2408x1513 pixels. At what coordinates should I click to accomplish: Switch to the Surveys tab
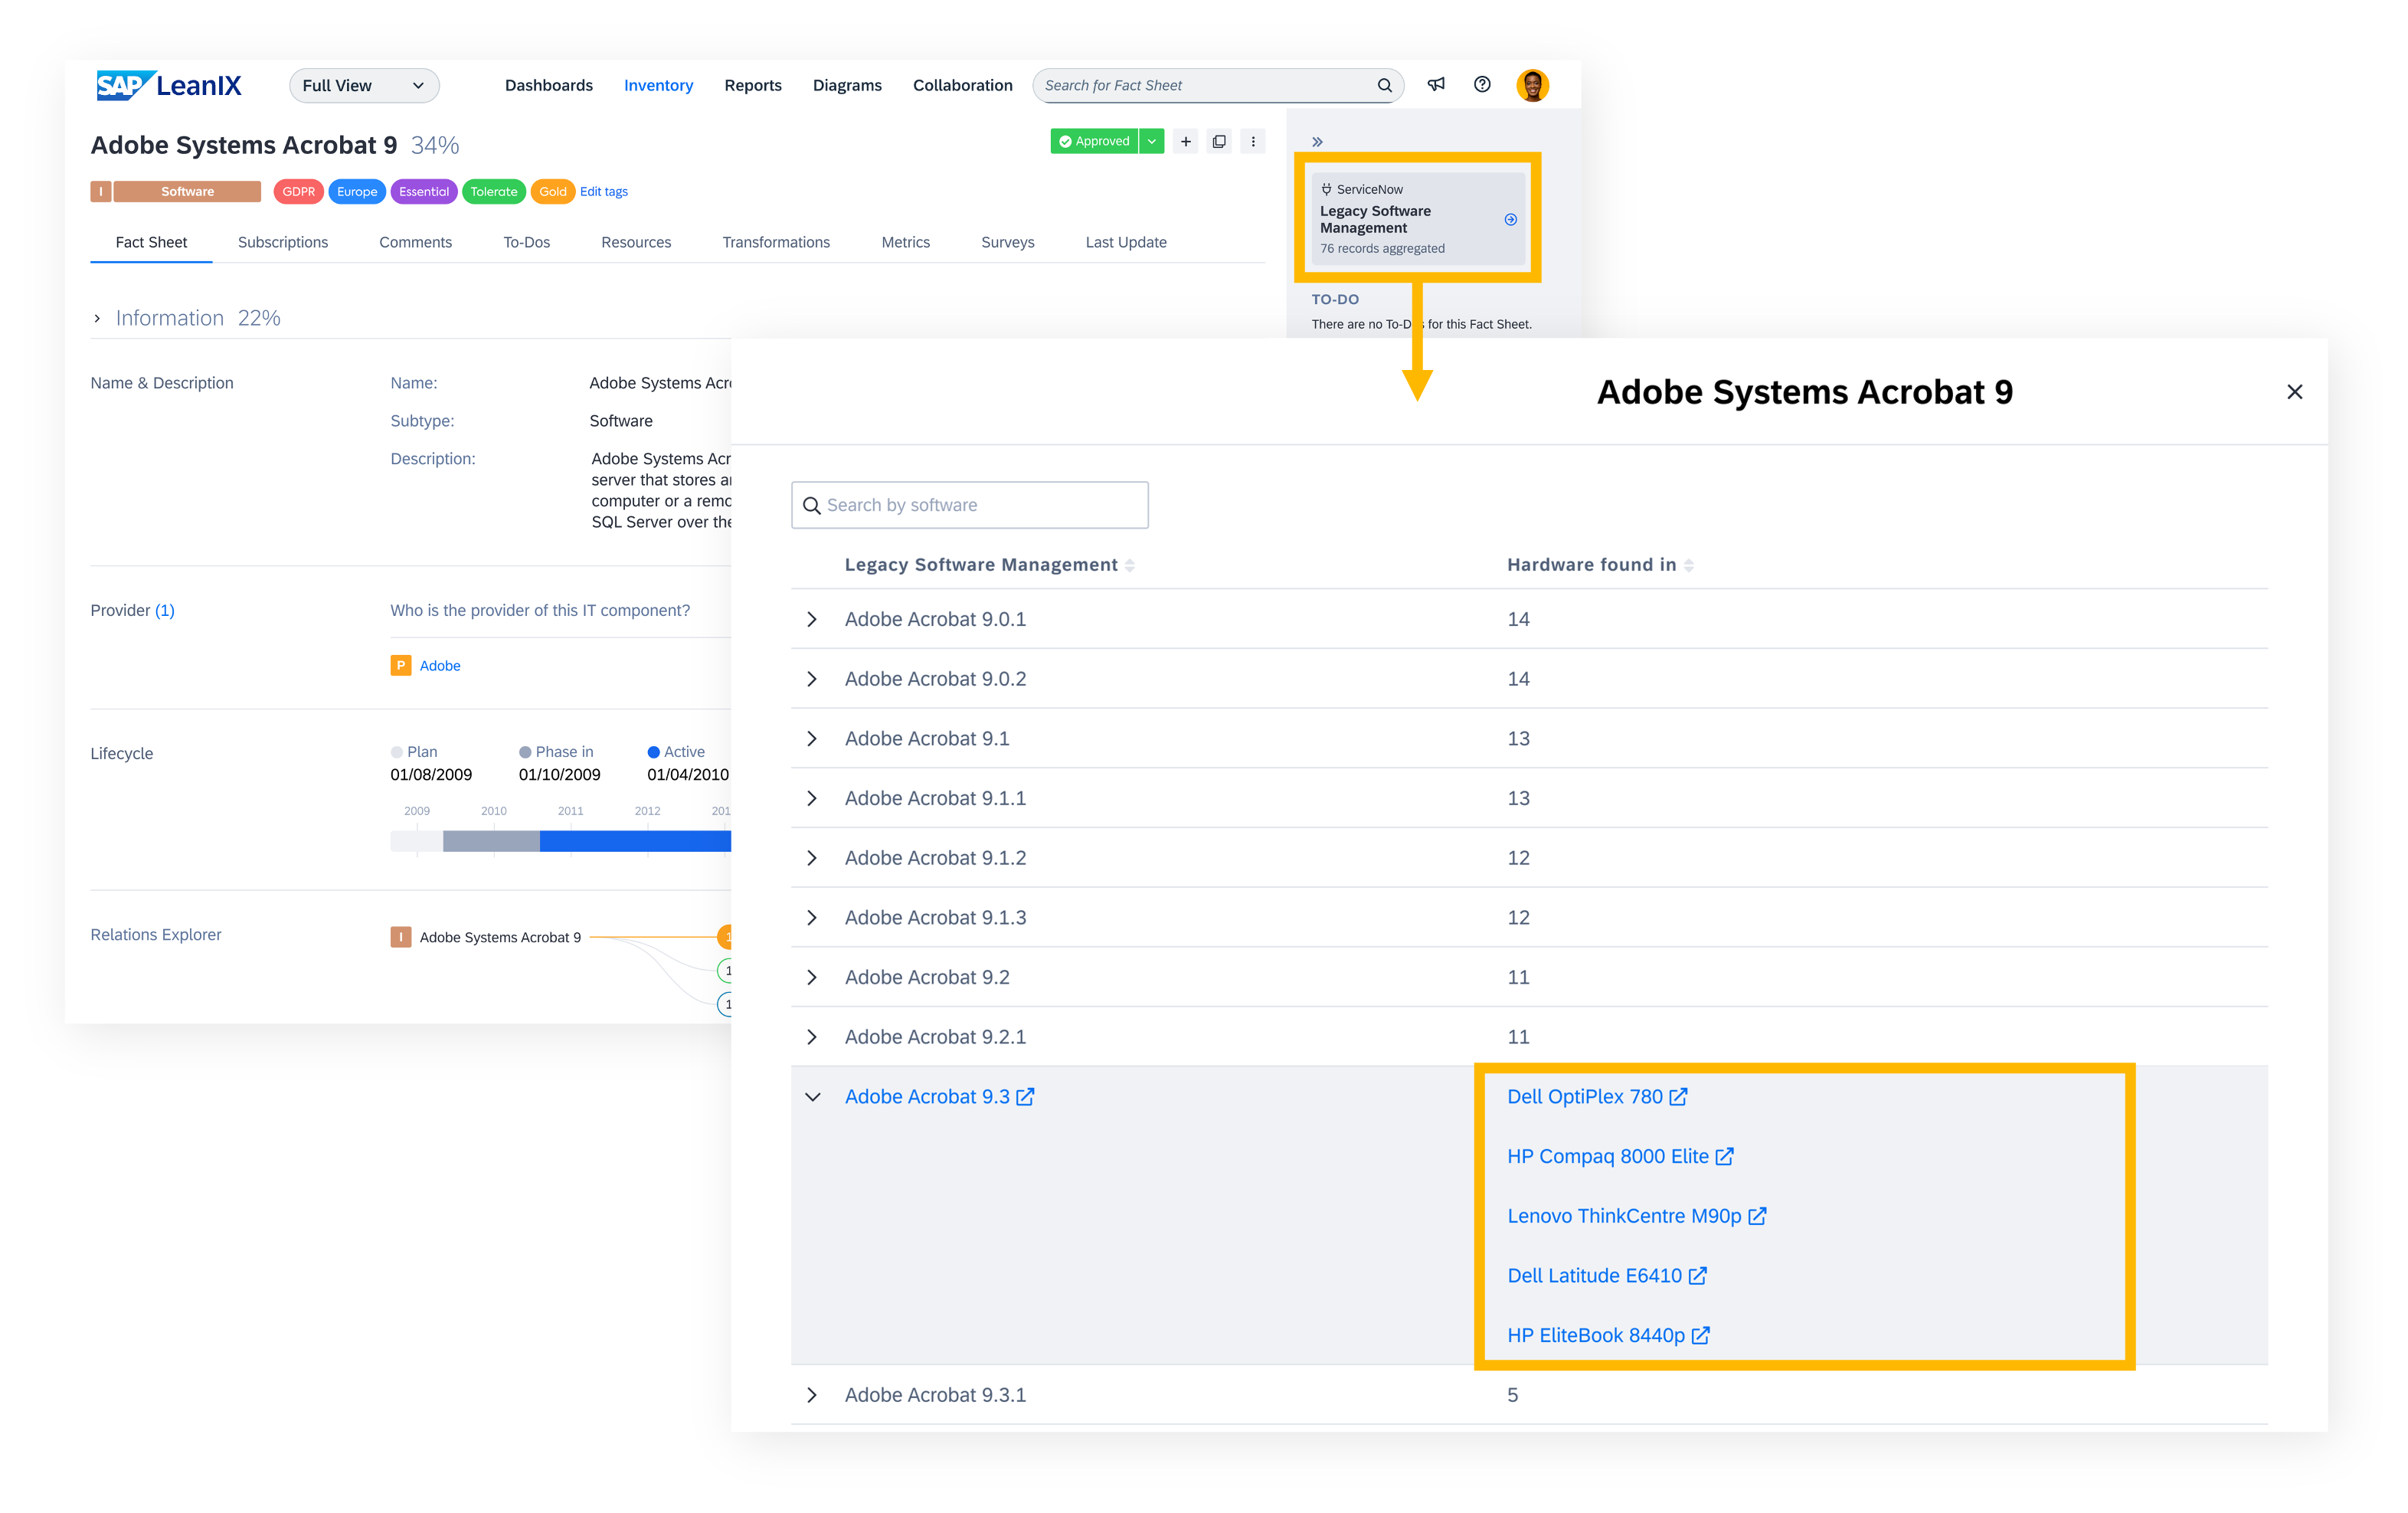click(x=1007, y=242)
